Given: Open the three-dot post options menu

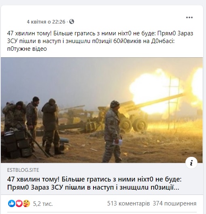Looking at the screenshot, I should pyautogui.click(x=189, y=17).
